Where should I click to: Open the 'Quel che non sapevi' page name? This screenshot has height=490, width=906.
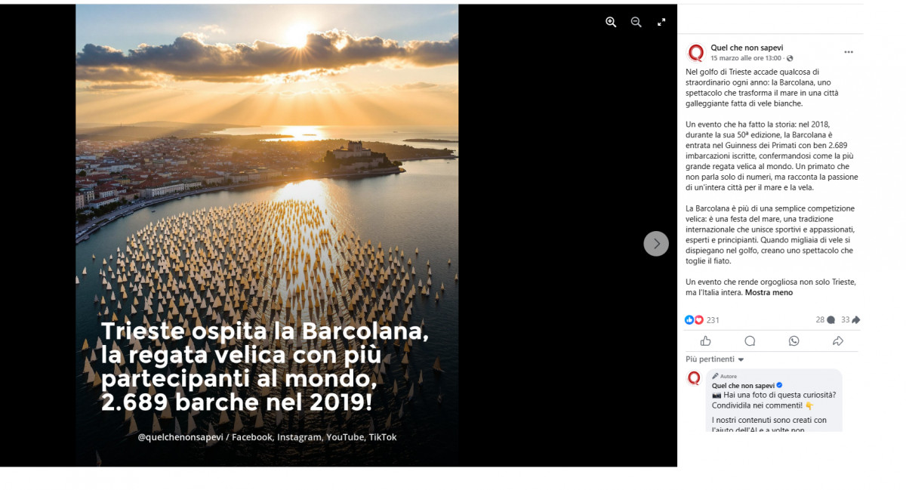(x=747, y=48)
